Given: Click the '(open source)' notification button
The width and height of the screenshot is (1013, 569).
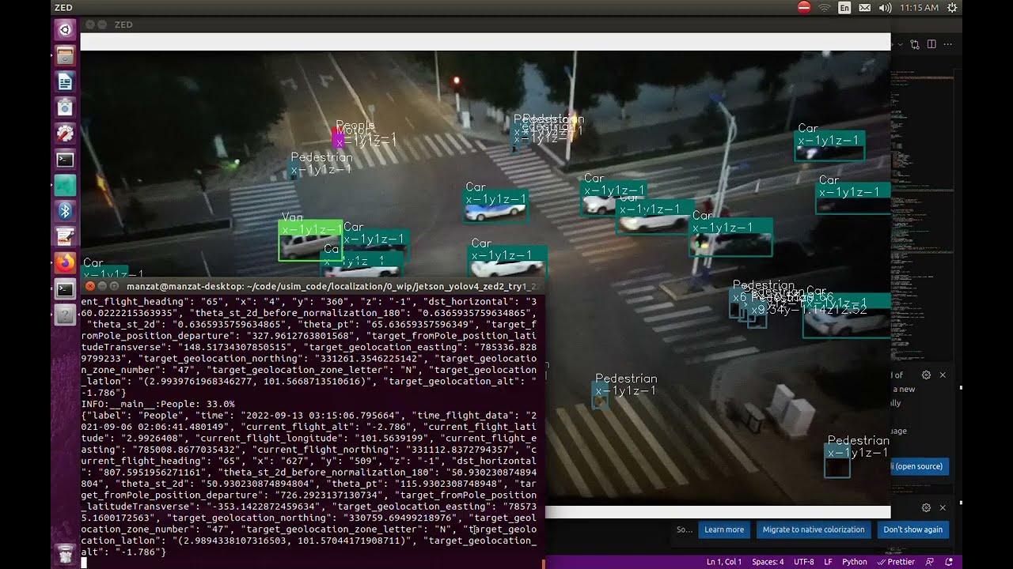Looking at the screenshot, I should [920, 466].
